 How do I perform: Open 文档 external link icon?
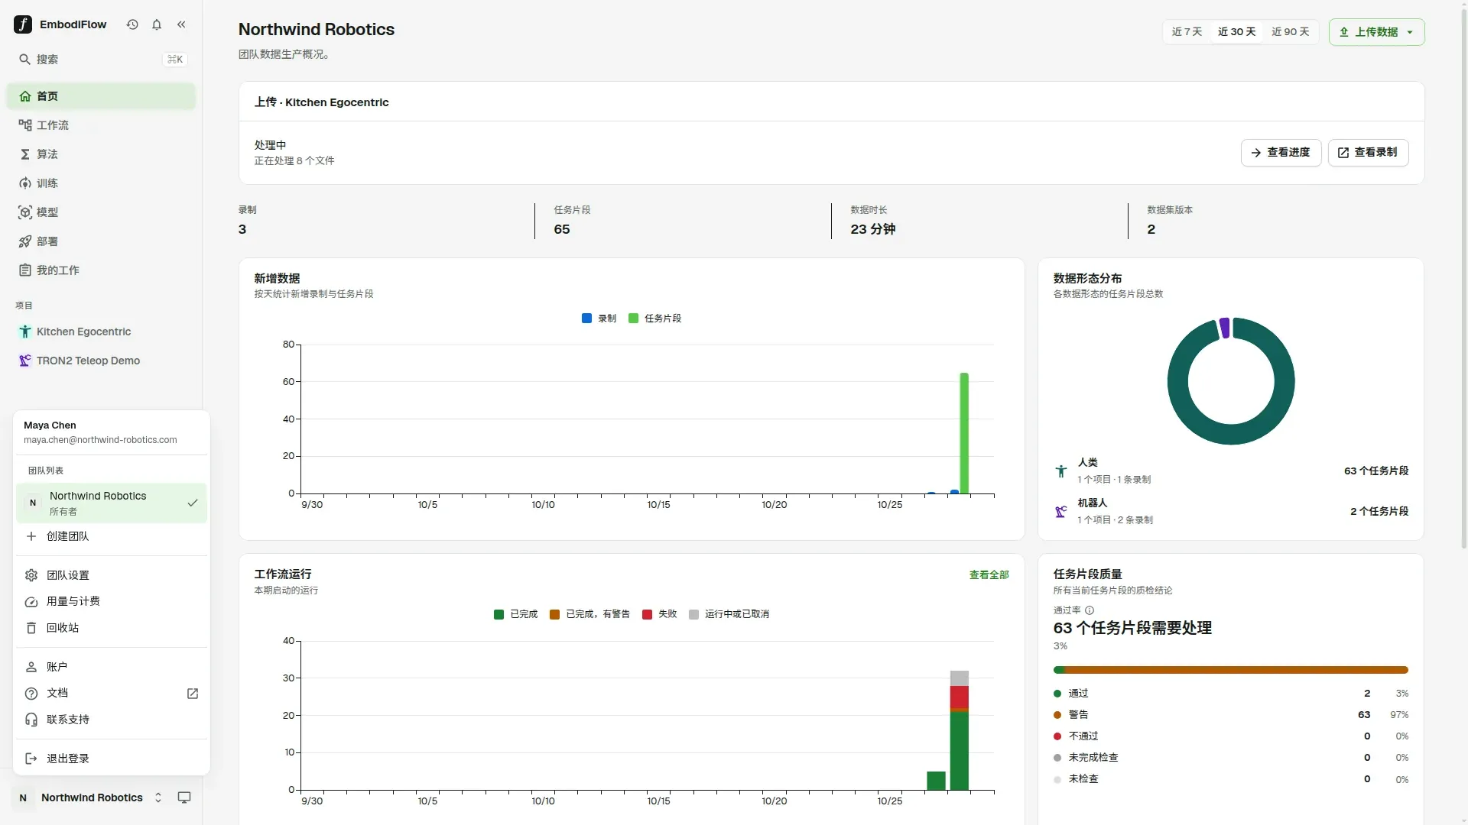[x=193, y=694]
